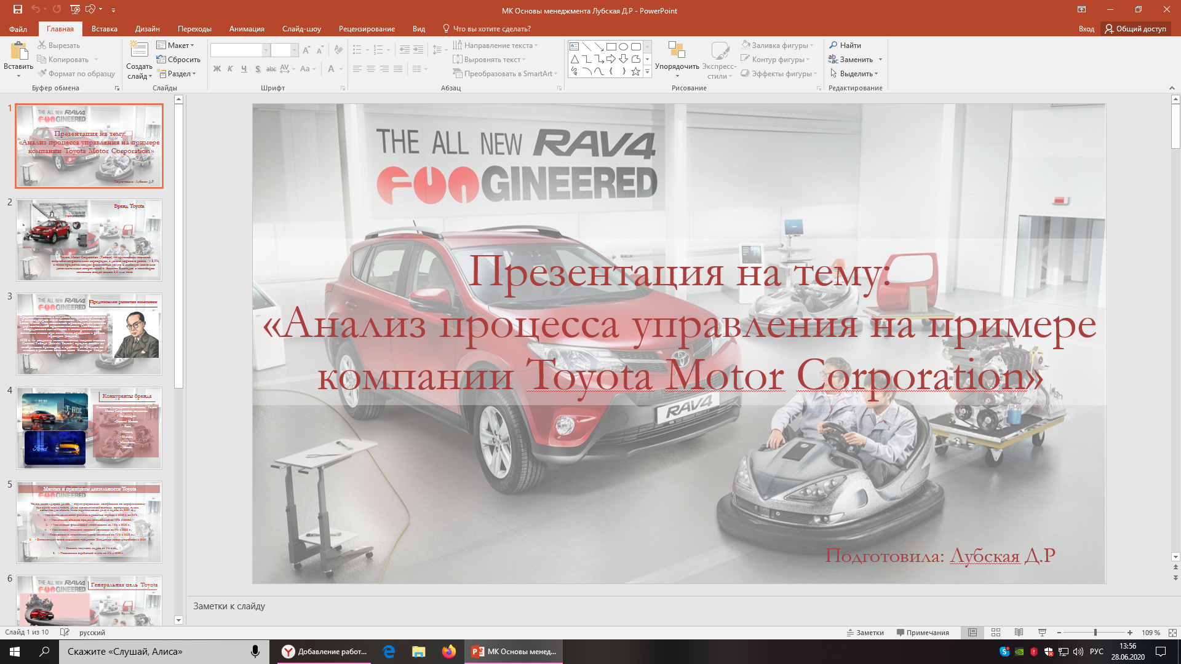Switch to Reading view in the status bar
The height and width of the screenshot is (664, 1181).
pos(1019,632)
